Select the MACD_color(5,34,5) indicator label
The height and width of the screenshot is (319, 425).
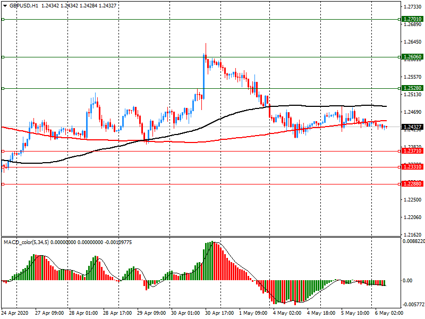pos(26,242)
